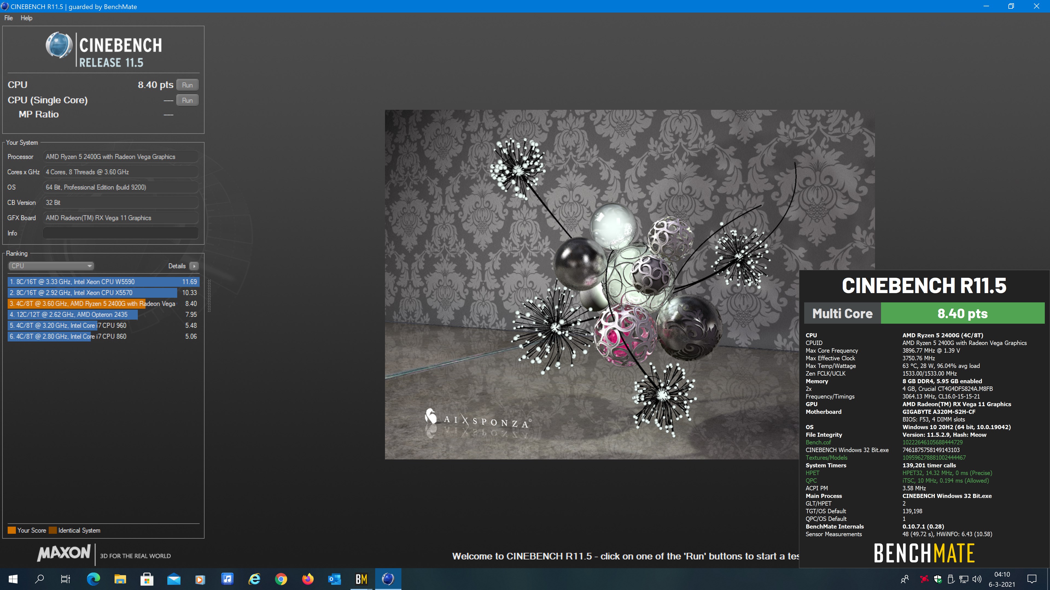Click the ranking panel splitter grip
This screenshot has height=590, width=1050.
[209, 296]
